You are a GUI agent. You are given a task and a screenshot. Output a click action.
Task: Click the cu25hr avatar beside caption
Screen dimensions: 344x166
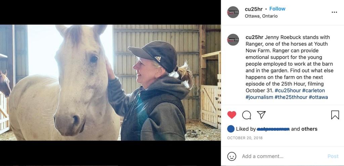[233, 40]
